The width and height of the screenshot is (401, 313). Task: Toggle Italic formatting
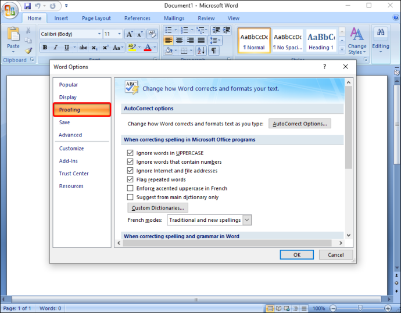55,47
